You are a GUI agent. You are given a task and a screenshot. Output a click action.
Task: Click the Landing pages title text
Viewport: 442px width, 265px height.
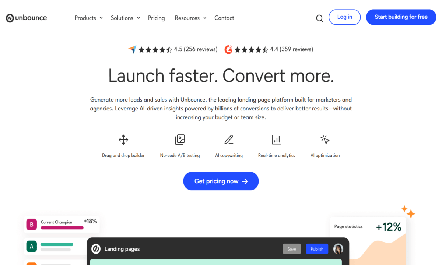[x=122, y=249]
